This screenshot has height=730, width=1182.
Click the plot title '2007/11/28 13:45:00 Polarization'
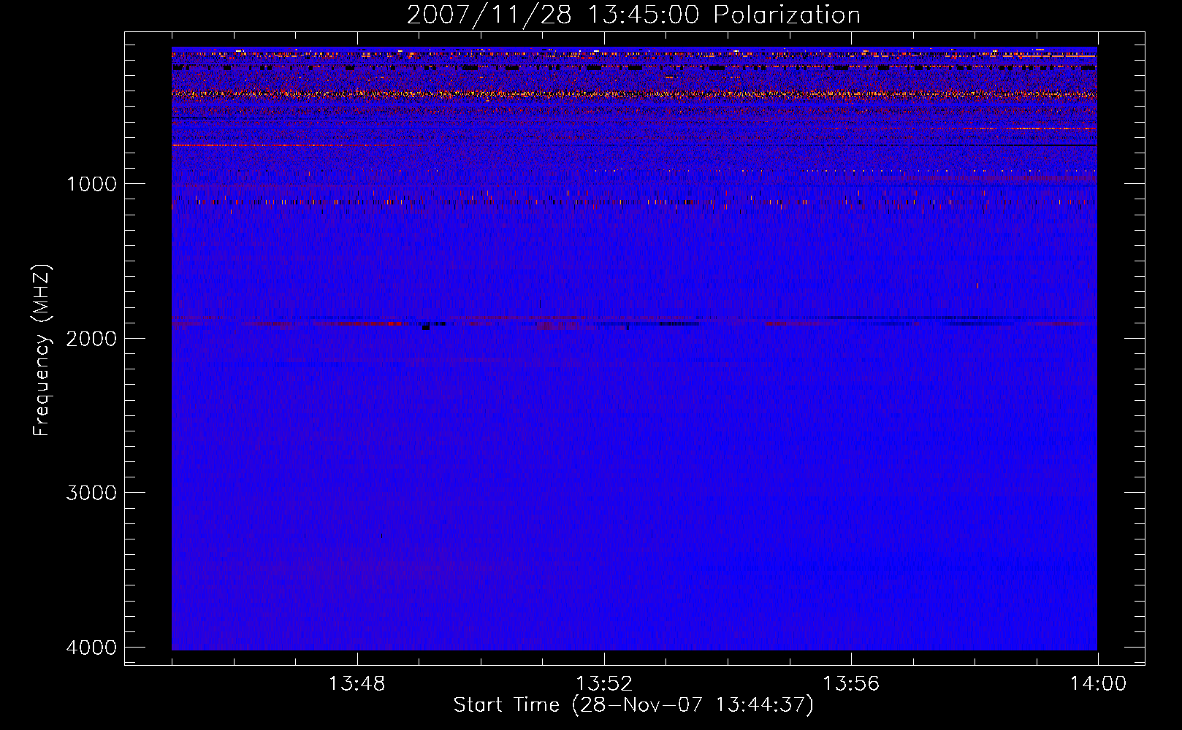[x=633, y=15]
